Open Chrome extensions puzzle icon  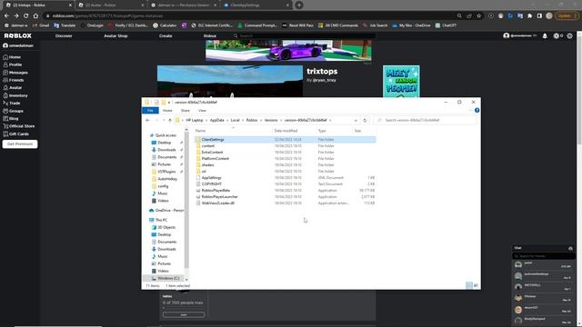click(x=529, y=16)
